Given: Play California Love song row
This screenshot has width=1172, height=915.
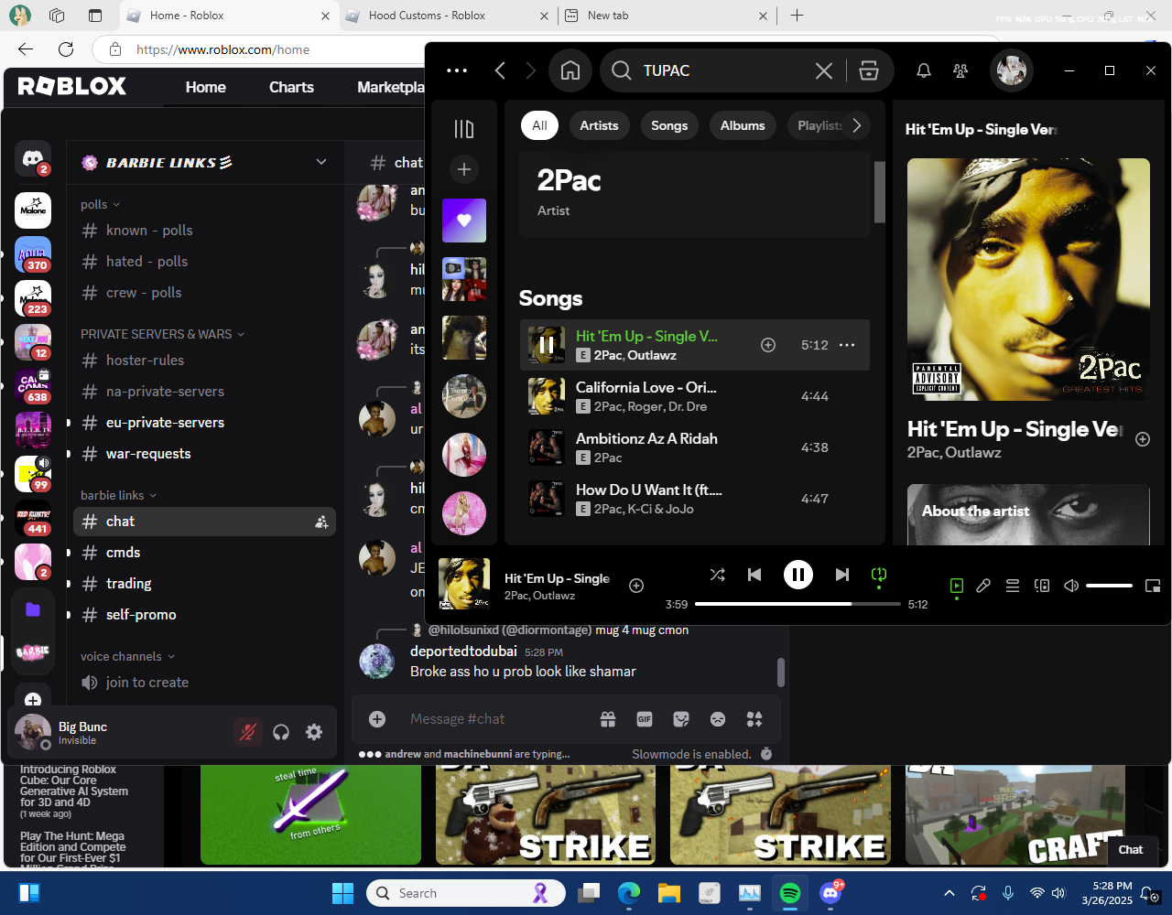Looking at the screenshot, I should [695, 396].
